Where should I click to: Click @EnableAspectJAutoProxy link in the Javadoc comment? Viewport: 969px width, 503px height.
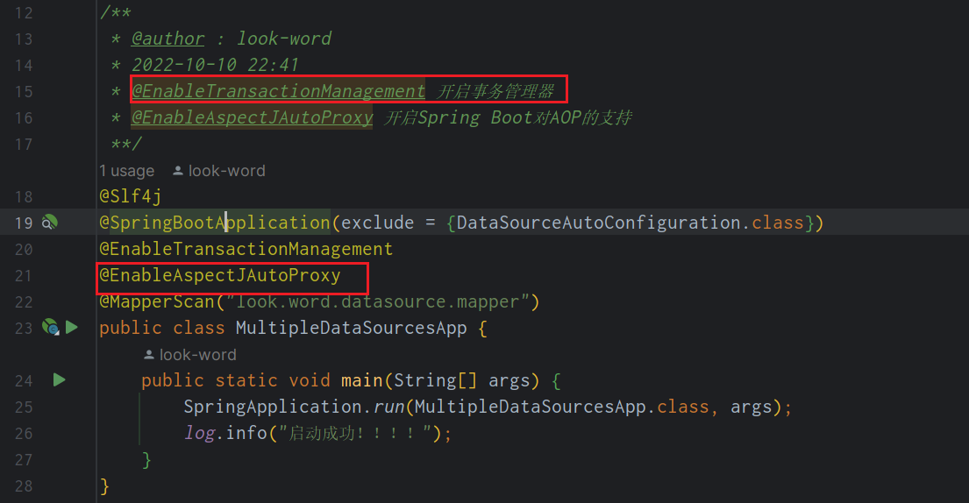pos(252,117)
